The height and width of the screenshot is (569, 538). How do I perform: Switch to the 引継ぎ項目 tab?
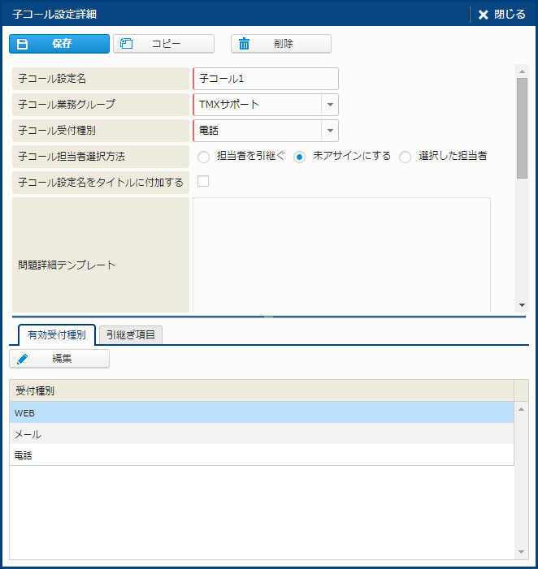[131, 334]
